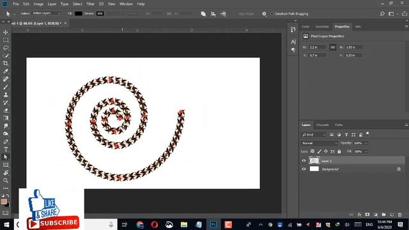The width and height of the screenshot is (409, 230).
Task: Select the History Brush tool
Action: coord(6,102)
